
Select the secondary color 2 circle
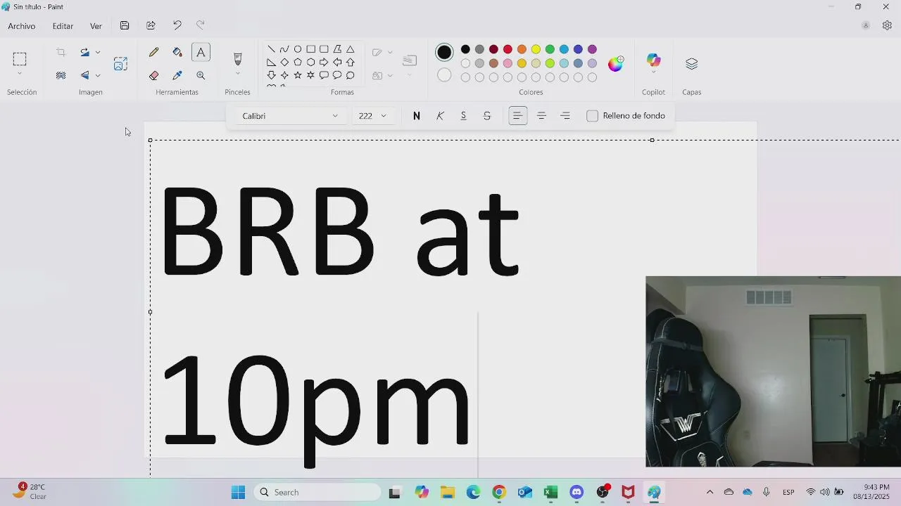point(444,74)
